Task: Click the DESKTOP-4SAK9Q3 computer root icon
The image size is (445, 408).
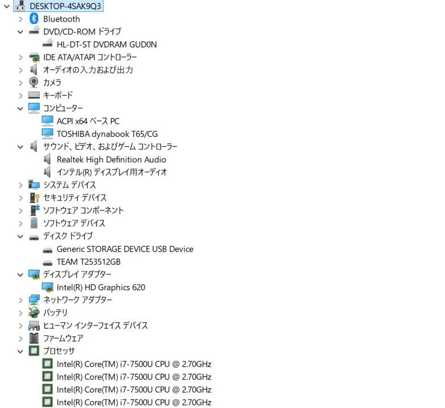Action: (20, 6)
